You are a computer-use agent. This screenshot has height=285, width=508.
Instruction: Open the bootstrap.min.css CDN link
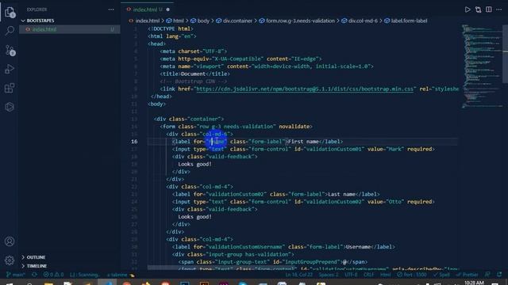tap(305, 89)
